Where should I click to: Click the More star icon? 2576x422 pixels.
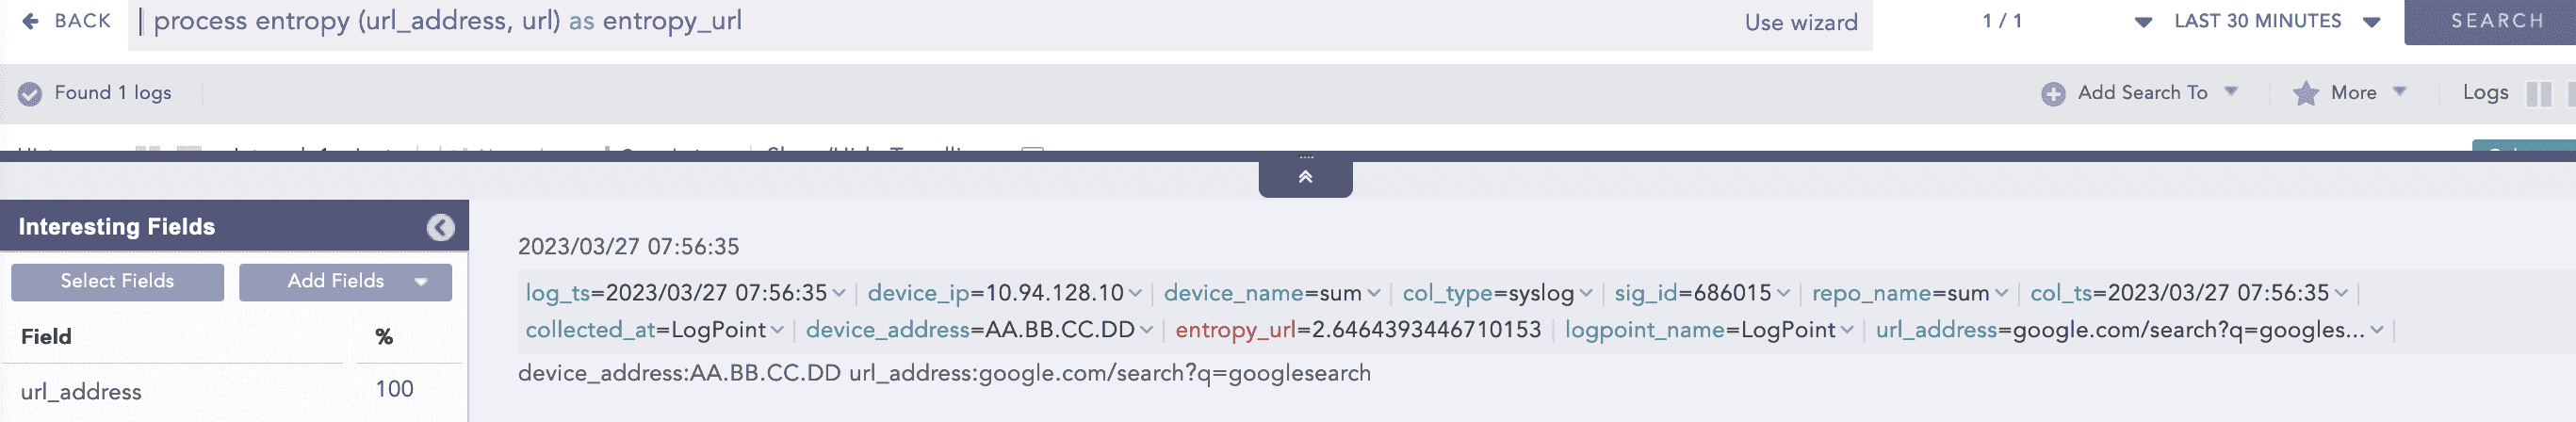point(2305,93)
